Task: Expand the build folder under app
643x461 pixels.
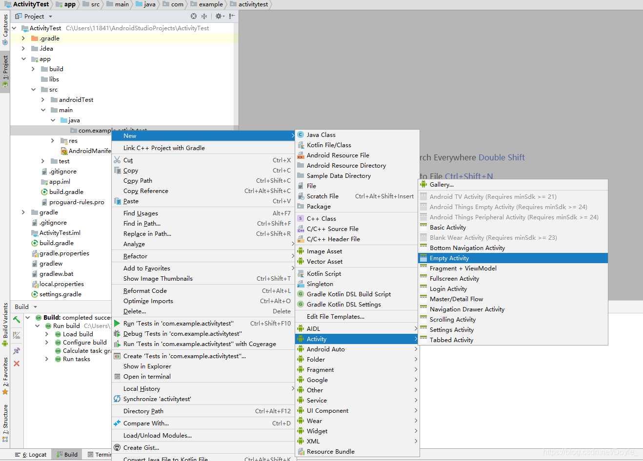Action: point(33,69)
